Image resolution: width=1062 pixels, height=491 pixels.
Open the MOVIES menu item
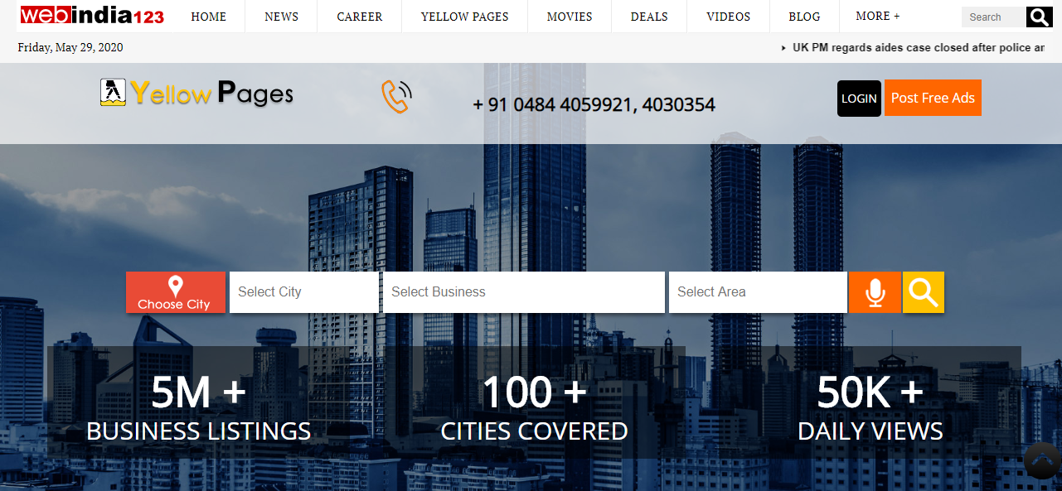click(570, 17)
